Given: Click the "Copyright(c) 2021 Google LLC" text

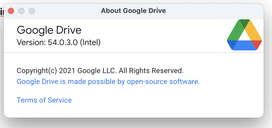Looking at the screenshot, I should coord(67,71).
